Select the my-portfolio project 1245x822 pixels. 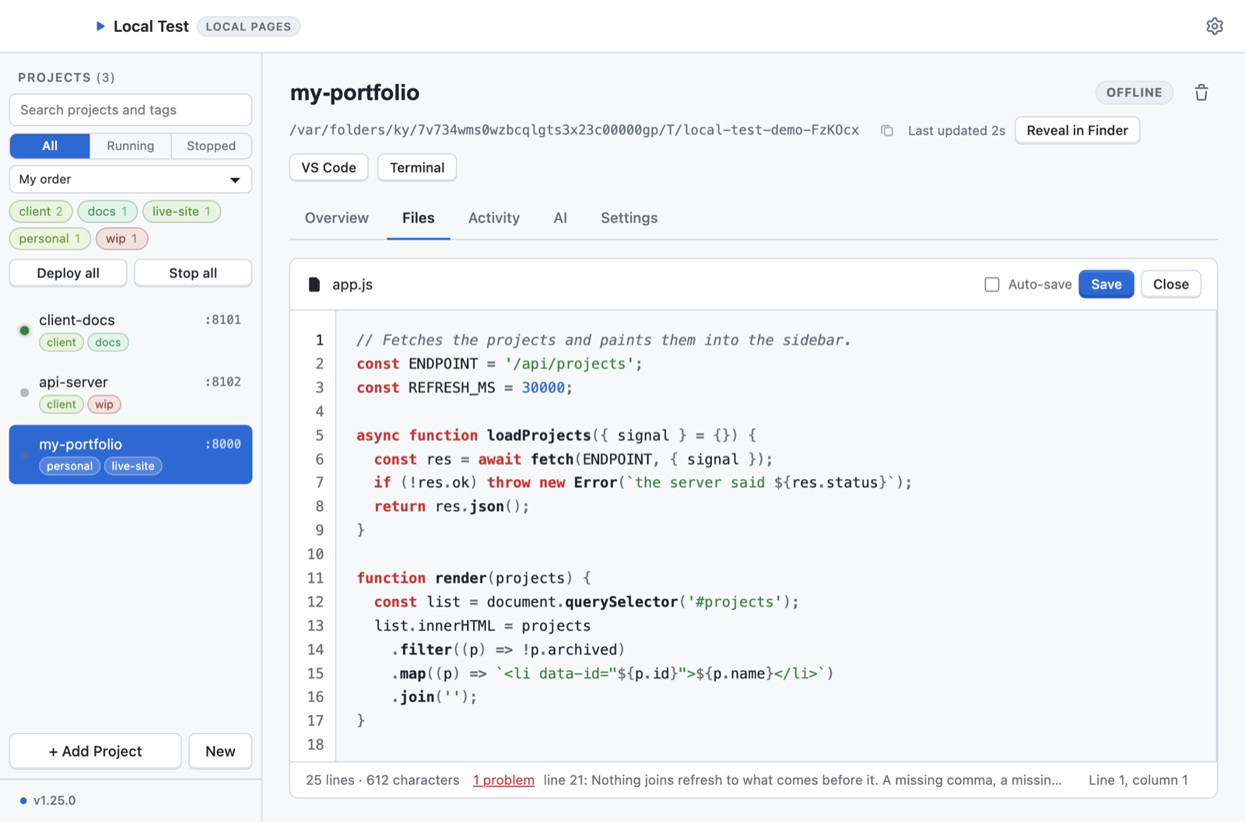tap(131, 454)
